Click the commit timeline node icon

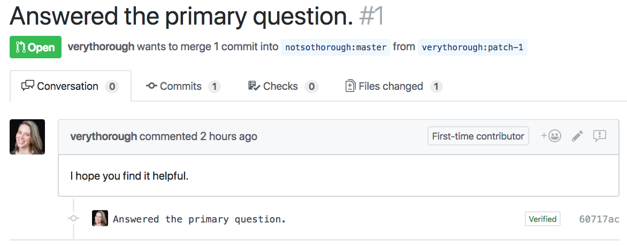(73, 218)
